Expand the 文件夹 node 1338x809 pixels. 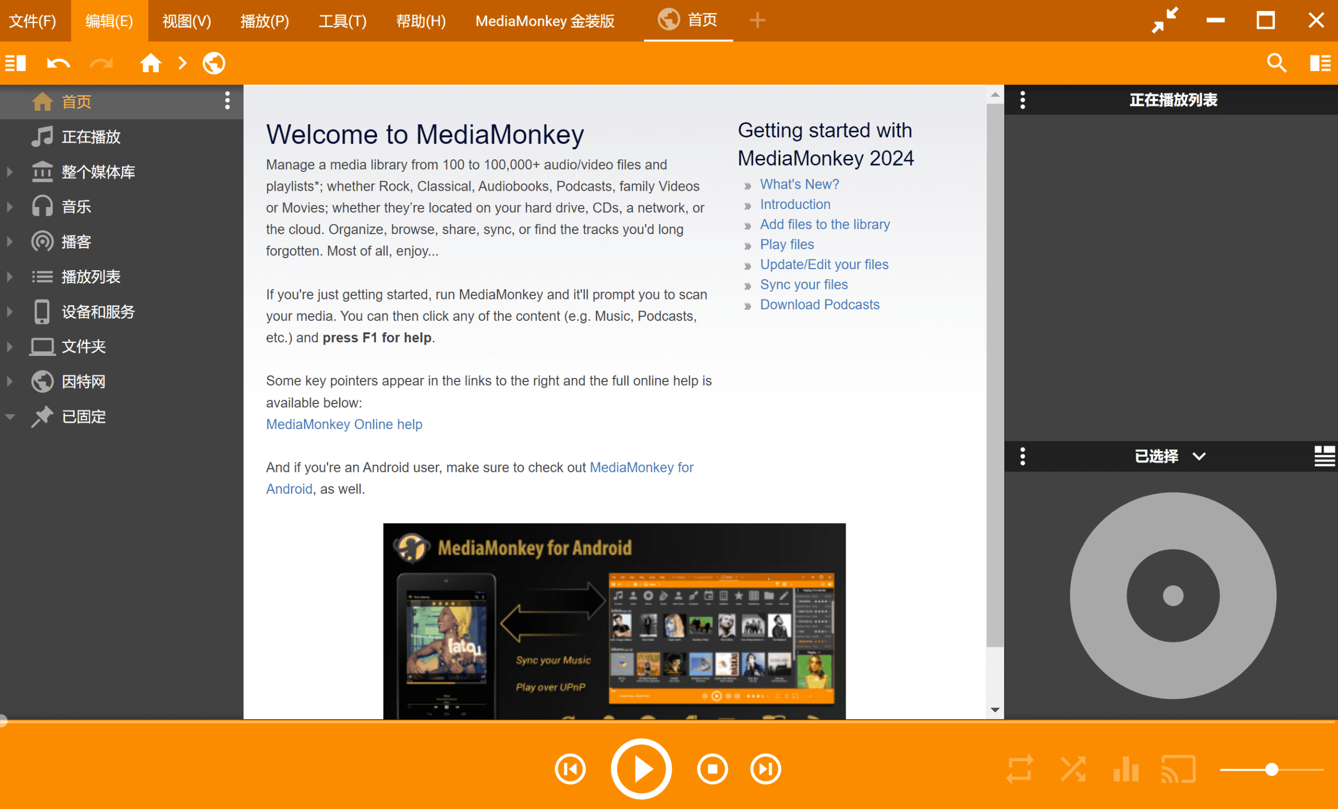pos(10,346)
